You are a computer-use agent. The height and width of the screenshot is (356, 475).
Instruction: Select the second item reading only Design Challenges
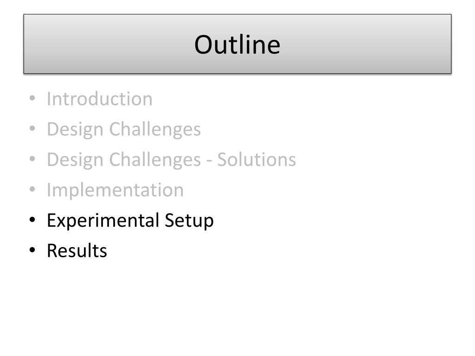(124, 130)
